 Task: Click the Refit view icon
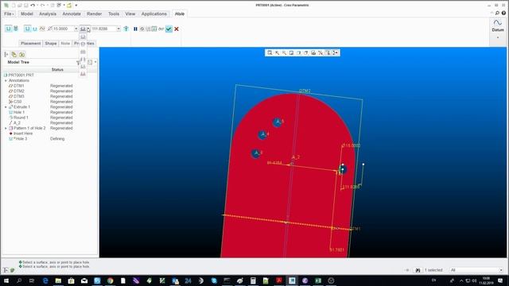(270, 52)
